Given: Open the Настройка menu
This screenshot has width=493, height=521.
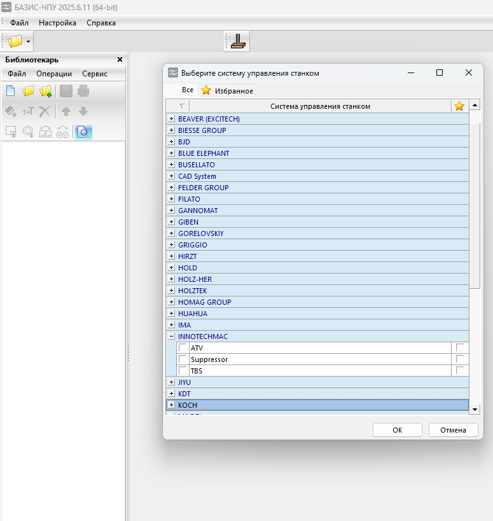Looking at the screenshot, I should [57, 23].
